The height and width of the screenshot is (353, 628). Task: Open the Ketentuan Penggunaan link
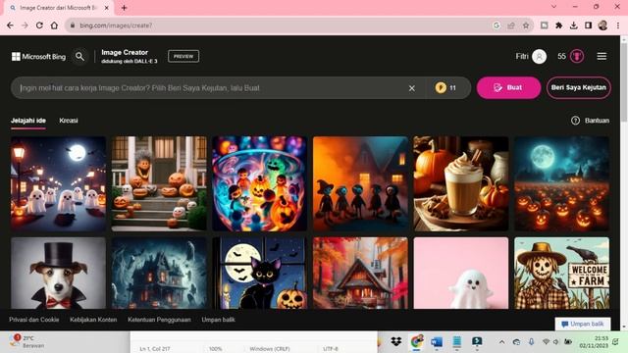tap(159, 320)
